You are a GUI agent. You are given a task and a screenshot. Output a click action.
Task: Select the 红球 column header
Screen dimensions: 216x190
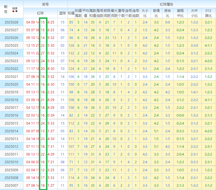40,13
